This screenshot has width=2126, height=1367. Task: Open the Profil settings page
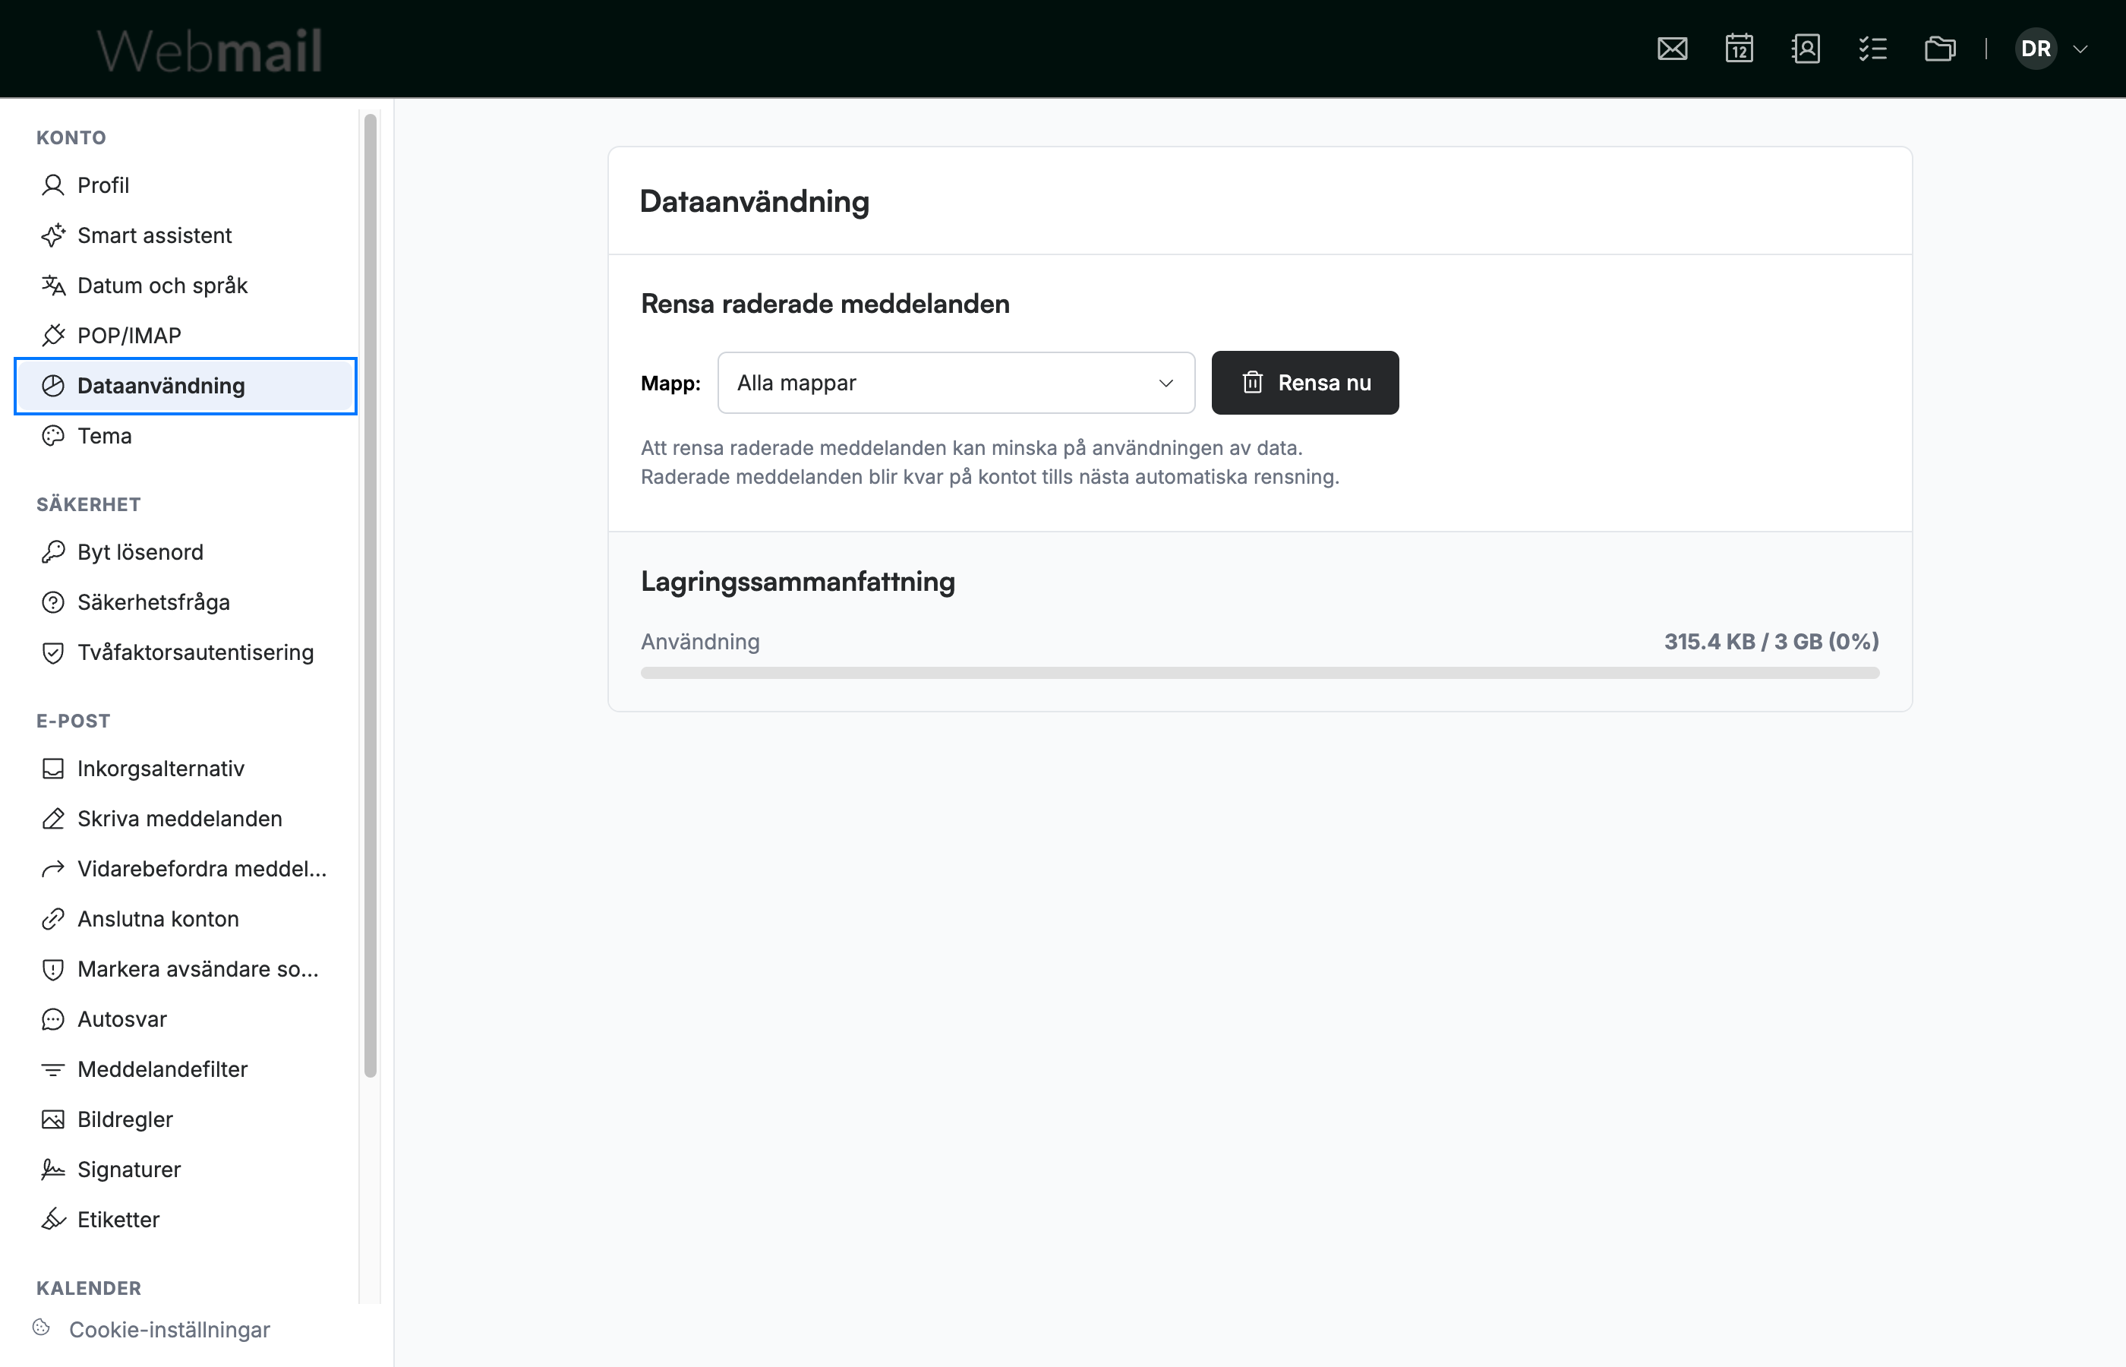tap(185, 185)
